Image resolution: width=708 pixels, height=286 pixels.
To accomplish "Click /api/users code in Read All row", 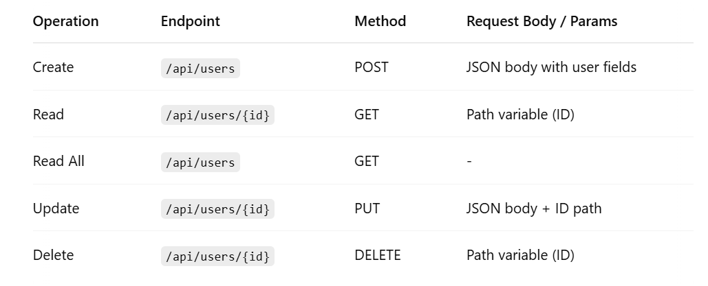I will click(200, 162).
